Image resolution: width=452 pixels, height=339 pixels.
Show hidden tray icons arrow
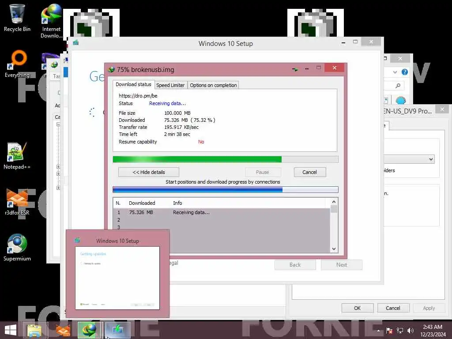[x=378, y=331]
